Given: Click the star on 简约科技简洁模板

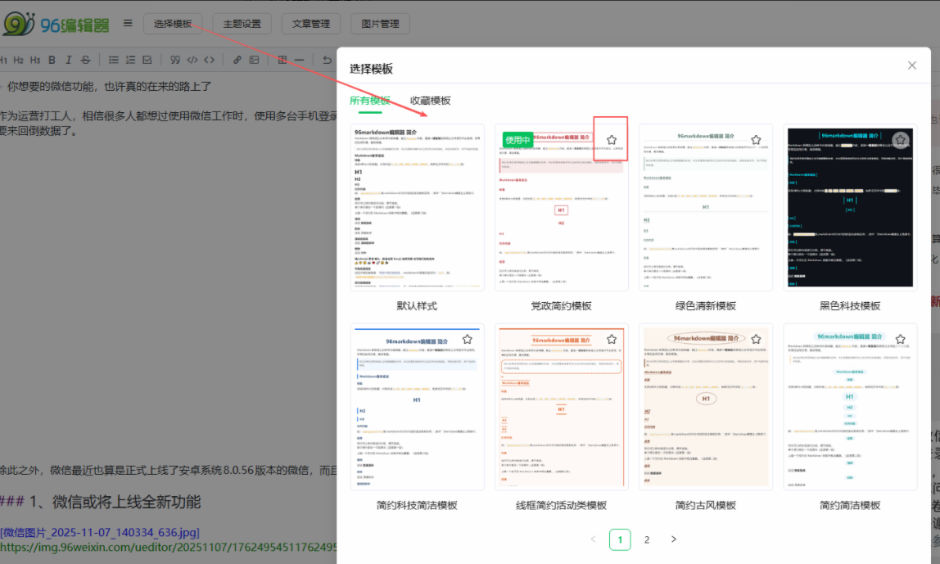Looking at the screenshot, I should [x=467, y=339].
